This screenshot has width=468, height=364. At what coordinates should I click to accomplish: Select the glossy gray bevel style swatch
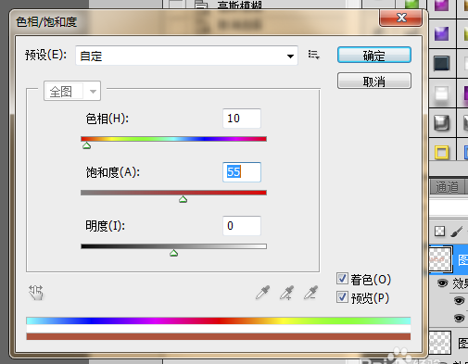(x=442, y=123)
